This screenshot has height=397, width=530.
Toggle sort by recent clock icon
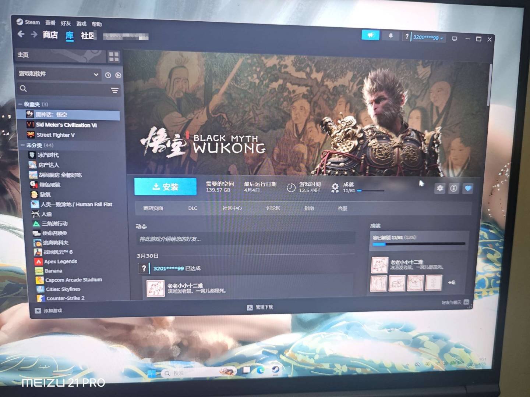tap(108, 75)
